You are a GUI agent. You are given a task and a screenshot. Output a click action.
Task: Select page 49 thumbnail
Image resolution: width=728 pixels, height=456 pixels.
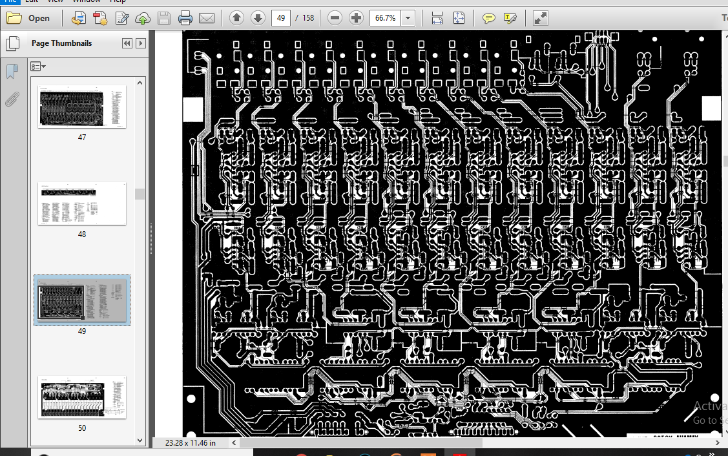[81, 300]
